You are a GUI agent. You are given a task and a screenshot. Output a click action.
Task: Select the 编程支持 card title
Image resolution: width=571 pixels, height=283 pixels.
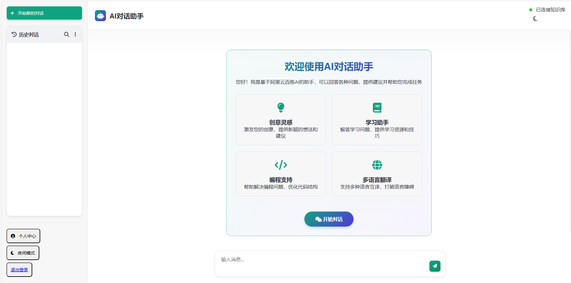click(x=281, y=180)
